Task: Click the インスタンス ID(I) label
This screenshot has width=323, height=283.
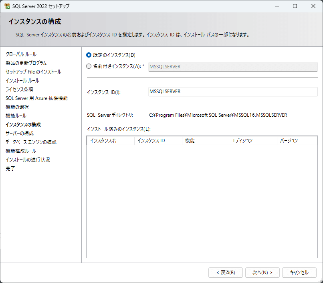Action: pos(104,92)
